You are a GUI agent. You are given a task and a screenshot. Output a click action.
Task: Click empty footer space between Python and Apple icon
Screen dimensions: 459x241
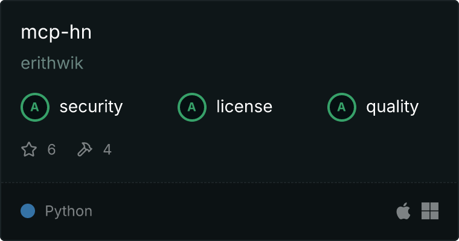[x=243, y=211]
